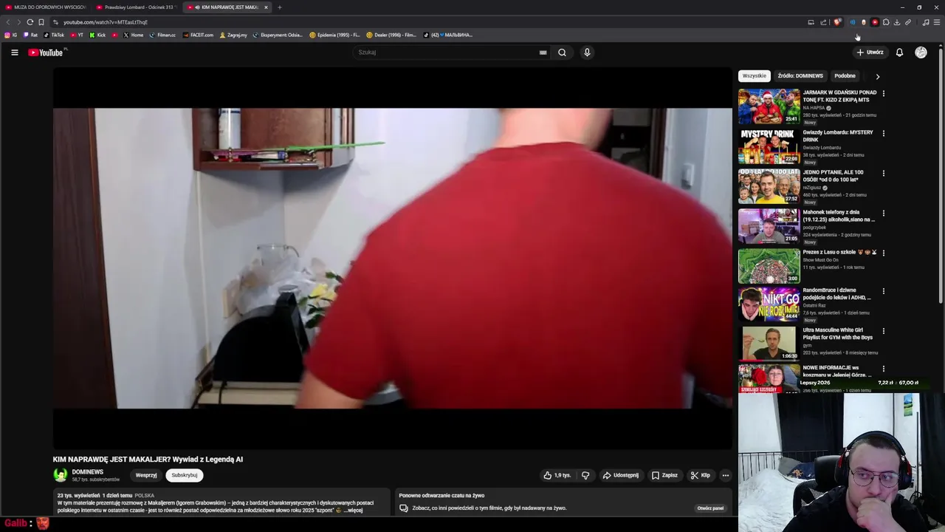Bookmark this page icon in address bar

[x=41, y=22]
